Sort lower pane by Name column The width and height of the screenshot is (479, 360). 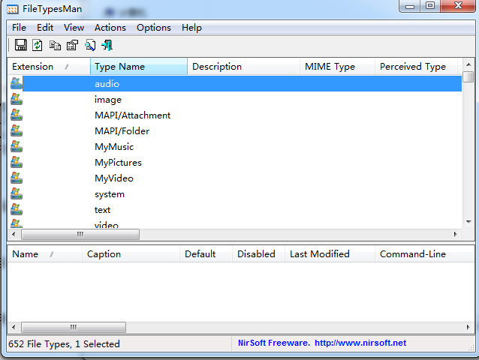point(45,254)
